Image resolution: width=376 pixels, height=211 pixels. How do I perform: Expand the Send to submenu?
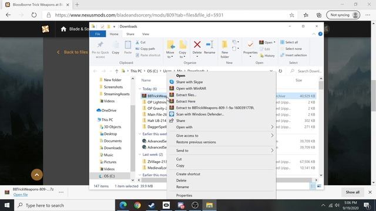[221, 151]
